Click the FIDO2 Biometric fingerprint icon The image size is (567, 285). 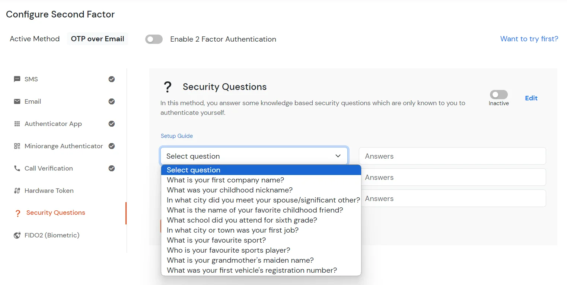tap(17, 235)
